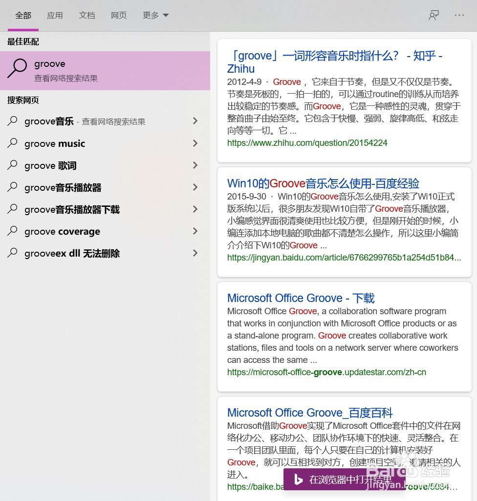Click the zhihu.com question URL
Viewport: 477px width, 501px height.
click(x=307, y=143)
